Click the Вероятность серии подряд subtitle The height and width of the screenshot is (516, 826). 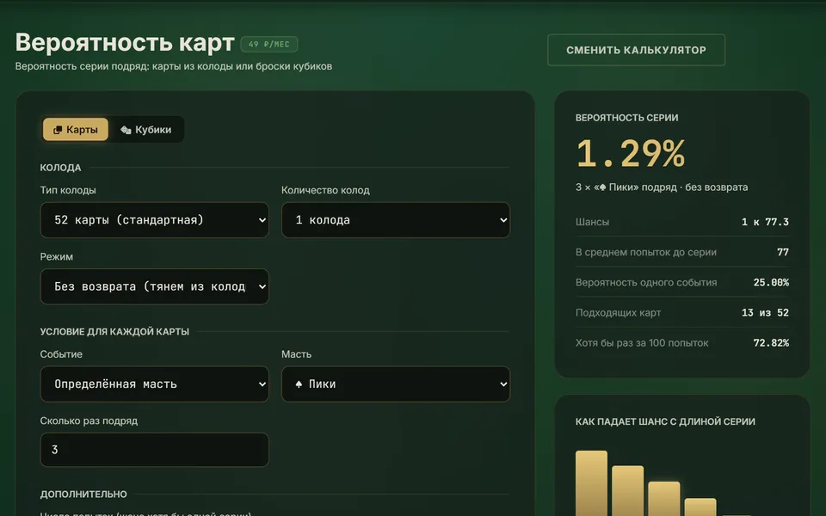pyautogui.click(x=173, y=66)
